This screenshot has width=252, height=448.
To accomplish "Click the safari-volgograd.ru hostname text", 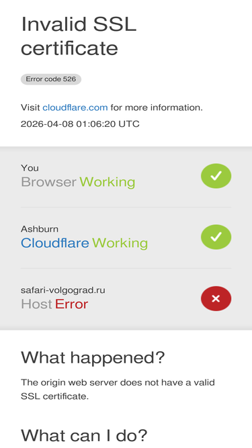I will tap(63, 290).
